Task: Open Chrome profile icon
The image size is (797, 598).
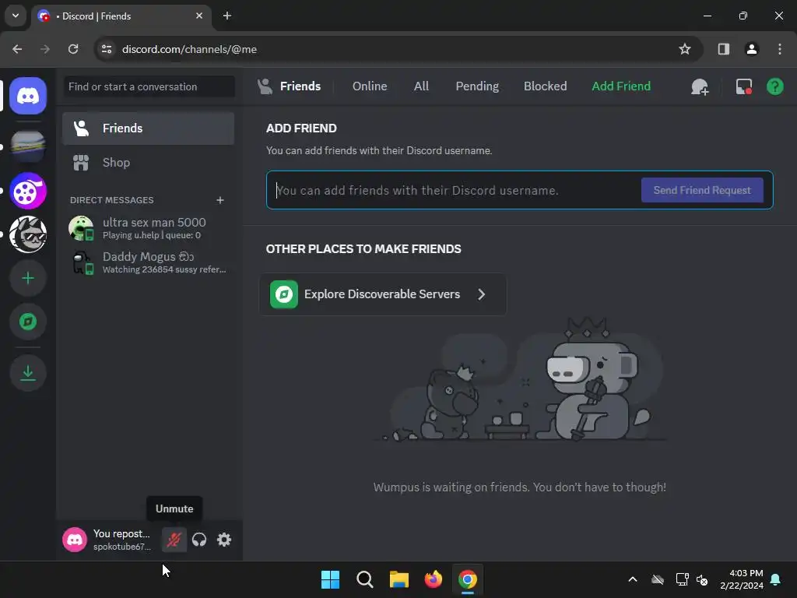Action: (751, 49)
